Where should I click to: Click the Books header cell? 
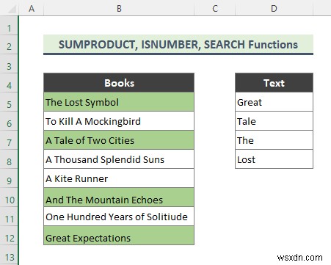[119, 83]
